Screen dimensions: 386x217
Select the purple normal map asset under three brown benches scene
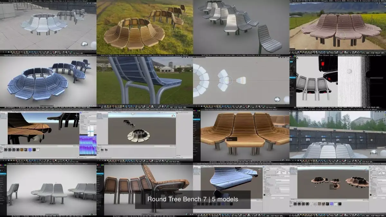tap(332, 204)
